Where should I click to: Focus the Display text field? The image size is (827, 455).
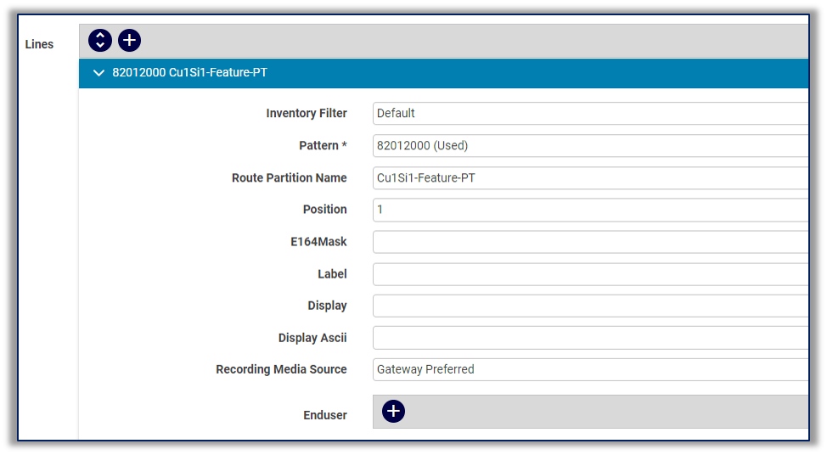590,306
